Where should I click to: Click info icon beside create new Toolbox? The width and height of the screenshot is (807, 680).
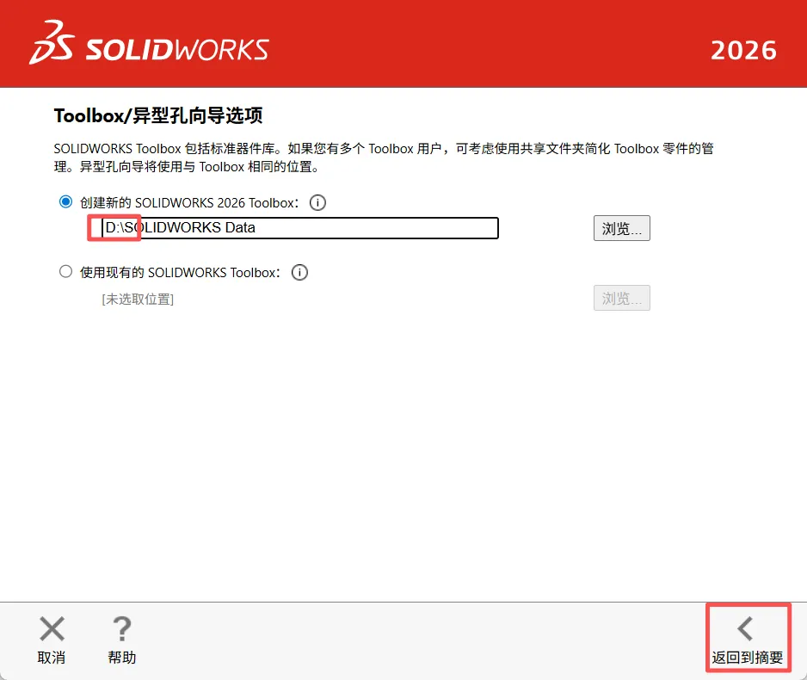[317, 202]
